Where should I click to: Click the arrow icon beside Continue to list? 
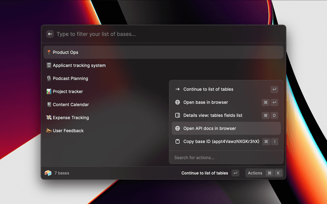[177, 89]
